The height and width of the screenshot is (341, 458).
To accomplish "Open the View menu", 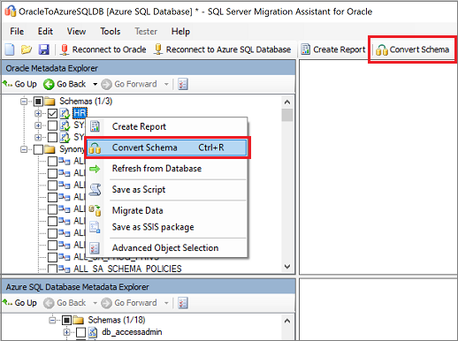I will [x=76, y=31].
